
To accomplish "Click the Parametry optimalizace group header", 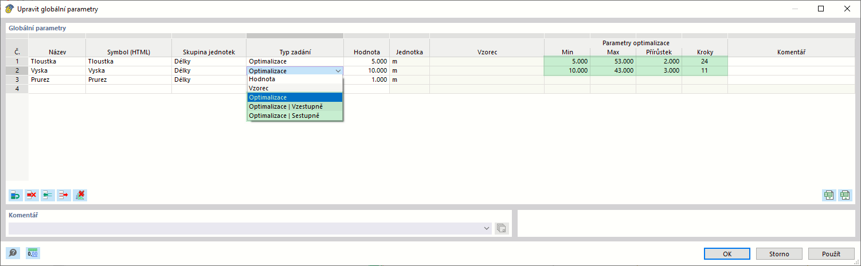I will tap(636, 43).
